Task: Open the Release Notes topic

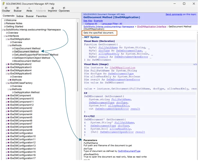Action: 14,23
